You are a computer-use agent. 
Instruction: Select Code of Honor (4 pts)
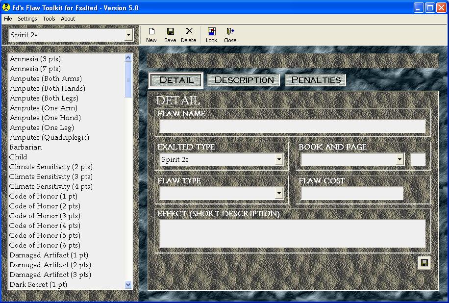45,226
